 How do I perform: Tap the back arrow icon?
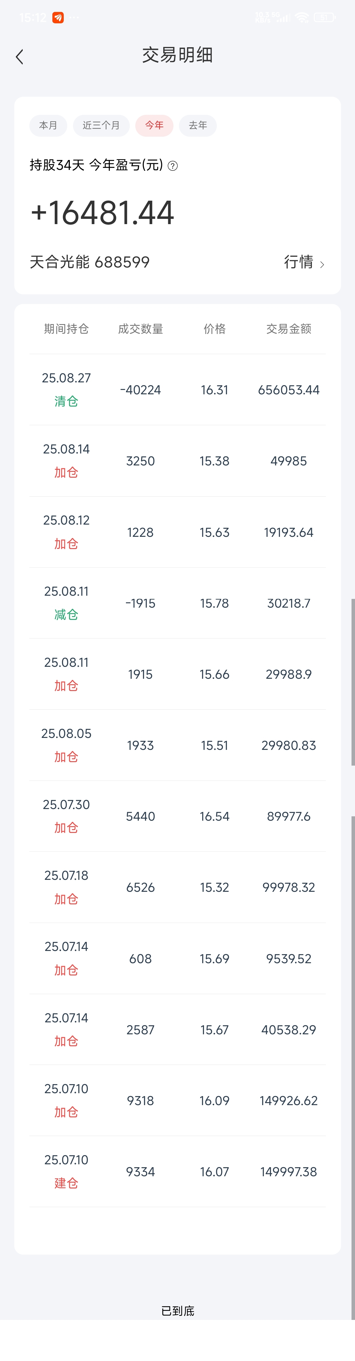[19, 57]
